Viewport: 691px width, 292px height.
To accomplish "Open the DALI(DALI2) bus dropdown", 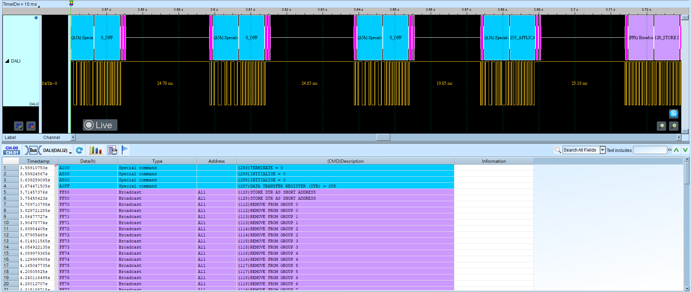I will 70,152.
